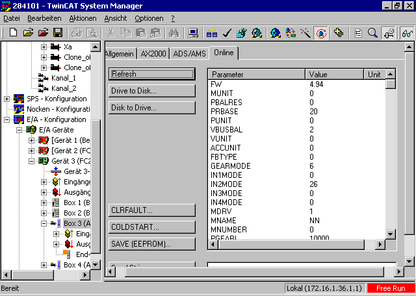Viewport: 416px width, 296px height.
Task: Click the SAVE (EEPROM)... button
Action: pyautogui.click(x=152, y=244)
